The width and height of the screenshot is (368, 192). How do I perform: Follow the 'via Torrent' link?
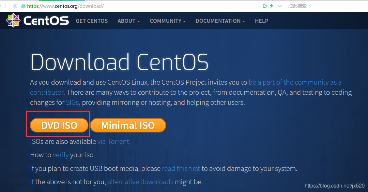pos(114,142)
